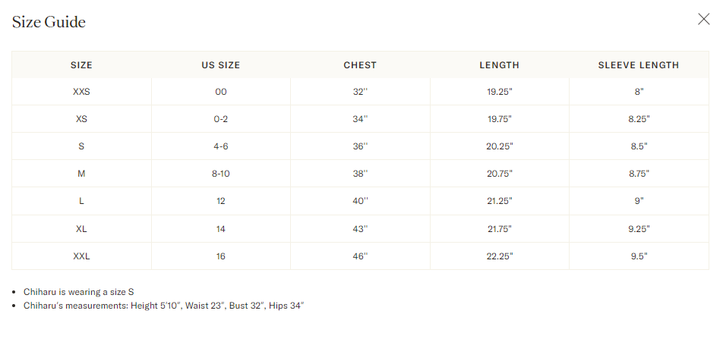Click the XXS size cell
Image resolution: width=723 pixels, height=342 pixels.
[x=81, y=92]
